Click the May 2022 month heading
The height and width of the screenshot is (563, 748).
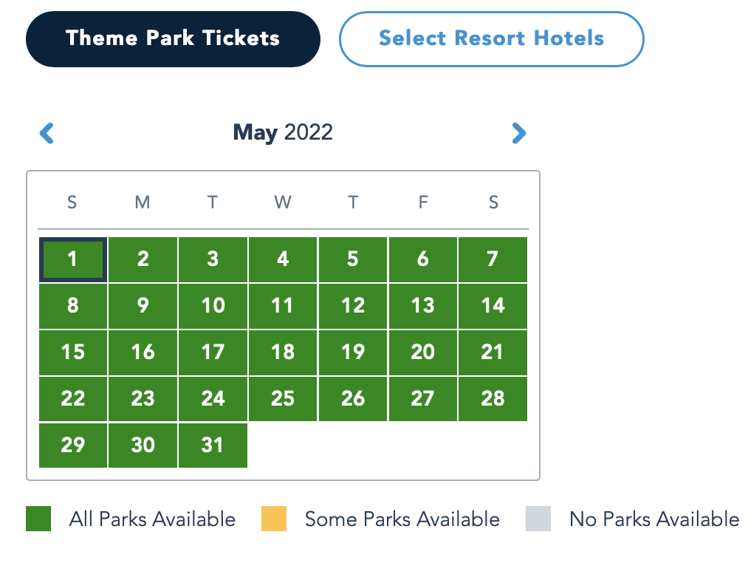(x=283, y=133)
